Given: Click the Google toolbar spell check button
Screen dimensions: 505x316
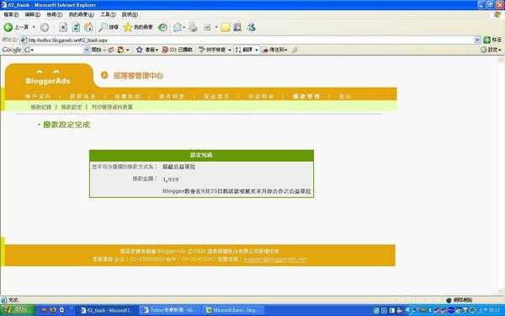Looking at the screenshot, I should [x=213, y=50].
